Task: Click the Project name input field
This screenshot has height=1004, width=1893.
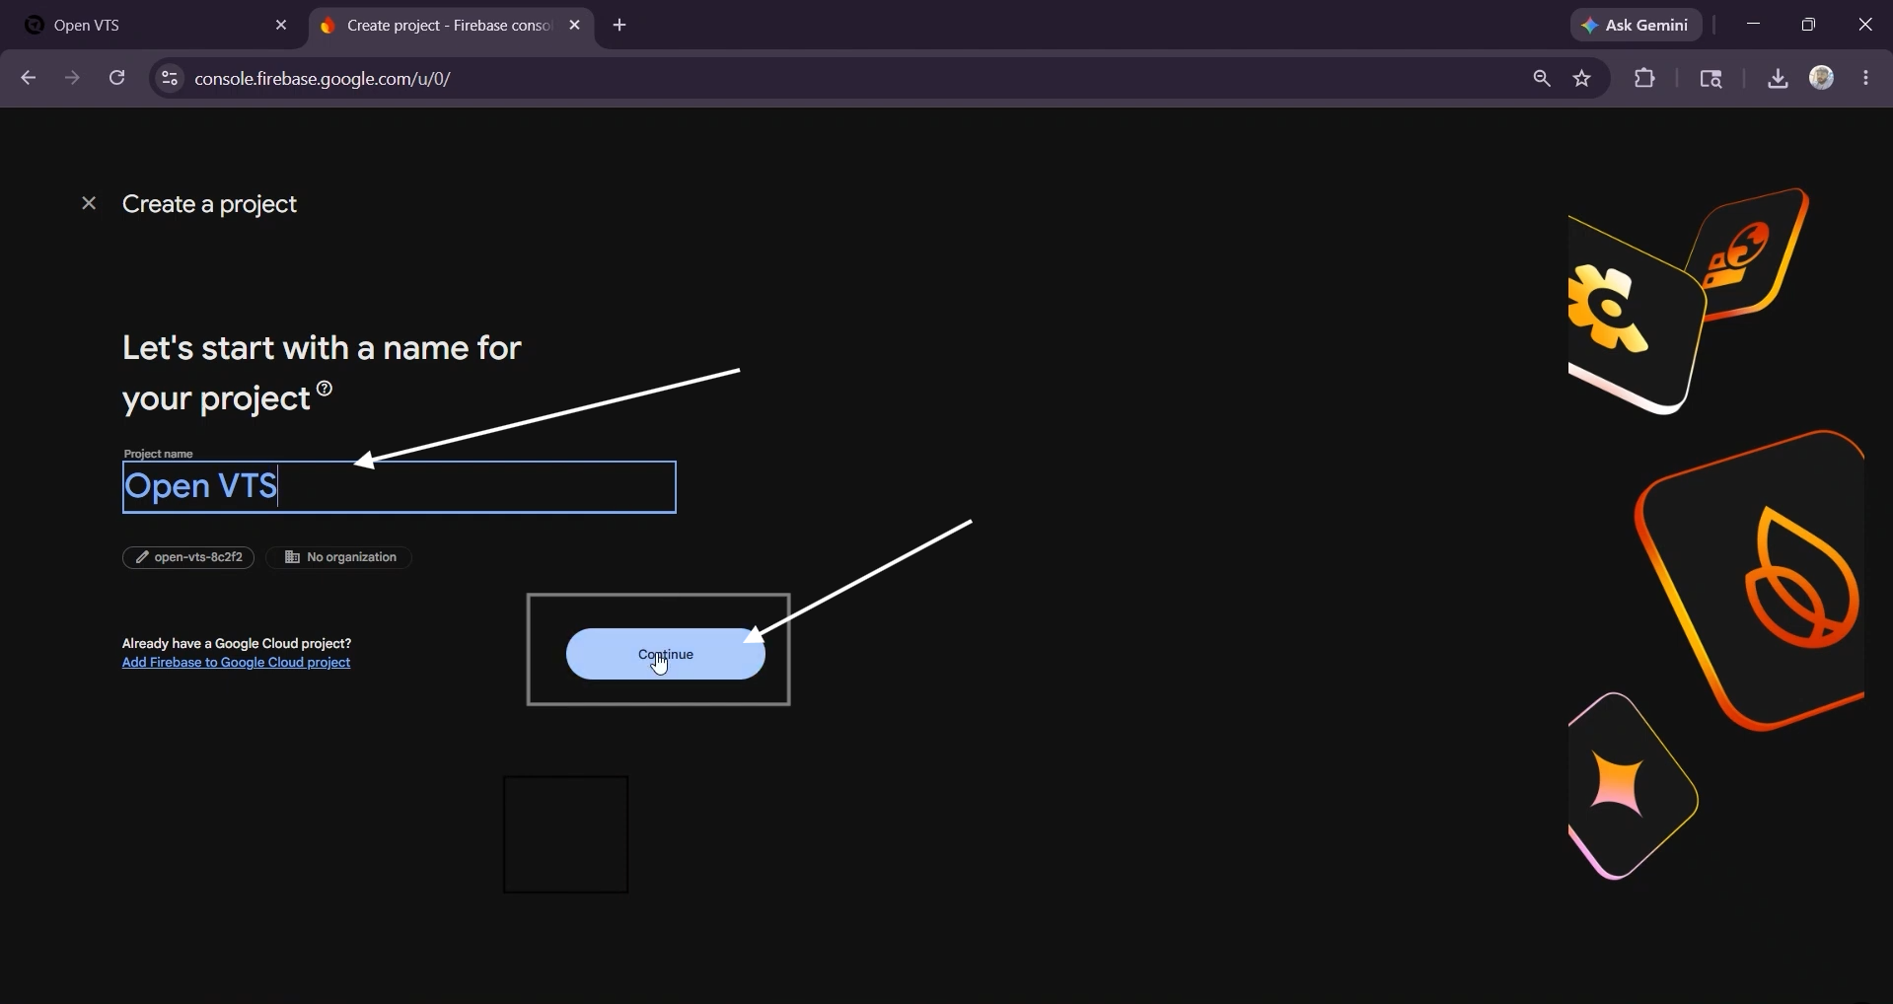Action: pos(400,487)
